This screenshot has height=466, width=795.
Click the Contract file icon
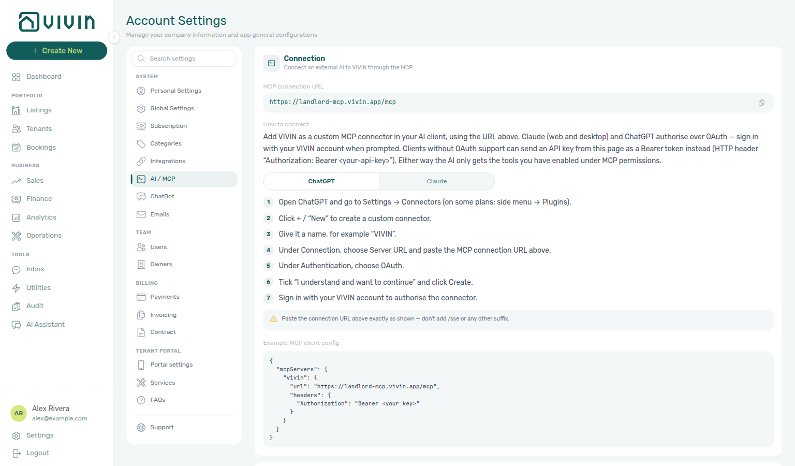[141, 332]
